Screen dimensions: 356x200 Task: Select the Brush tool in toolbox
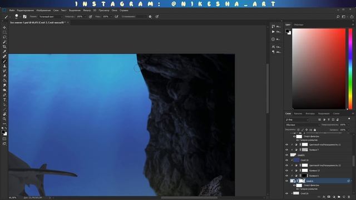(x=4, y=61)
